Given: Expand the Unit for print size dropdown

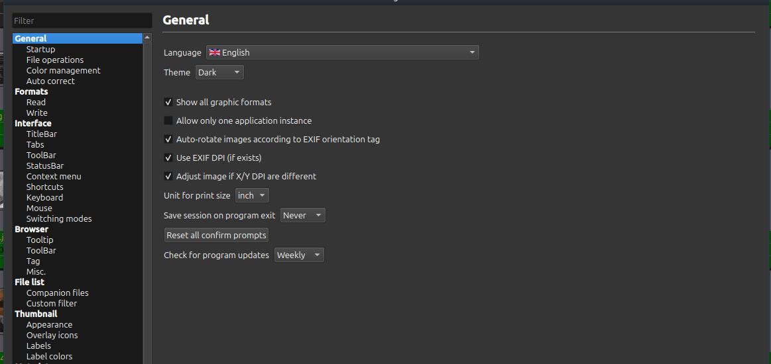Looking at the screenshot, I should pyautogui.click(x=252, y=195).
